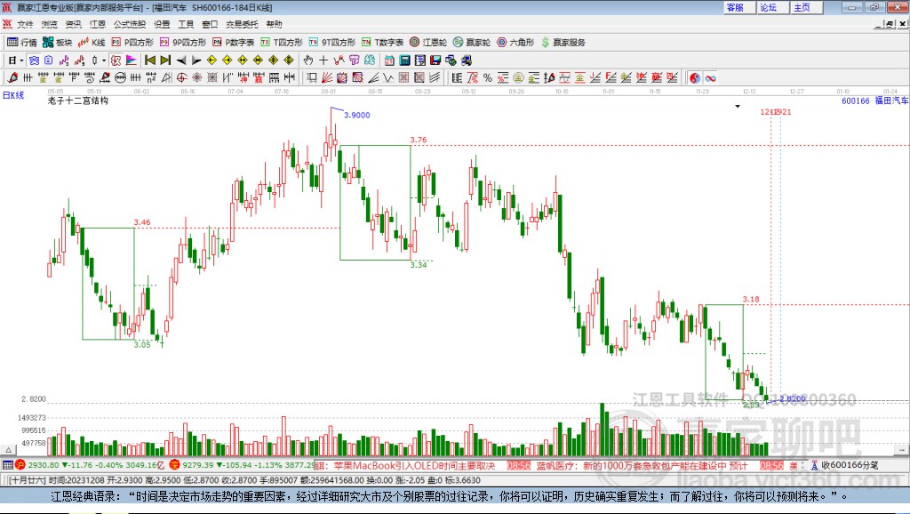This screenshot has height=514, width=910.
Task: Click the blue infinity loop icon
Action: click(x=710, y=78)
